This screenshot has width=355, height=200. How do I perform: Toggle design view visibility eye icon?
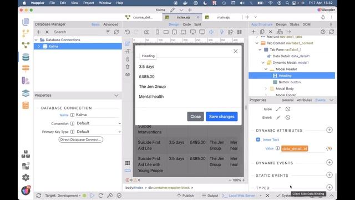128,74
